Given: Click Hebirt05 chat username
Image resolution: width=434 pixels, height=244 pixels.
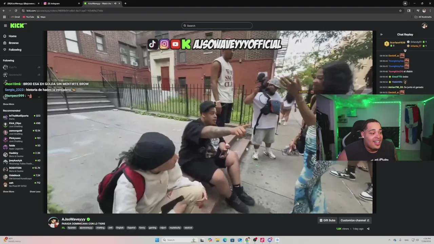Looking at the screenshot, I should 397,82.
